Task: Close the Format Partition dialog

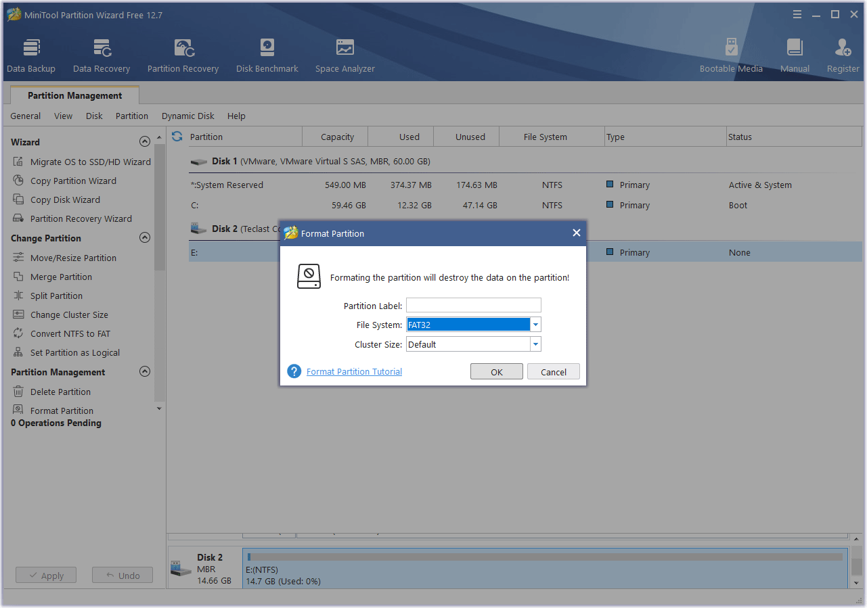Action: click(577, 233)
